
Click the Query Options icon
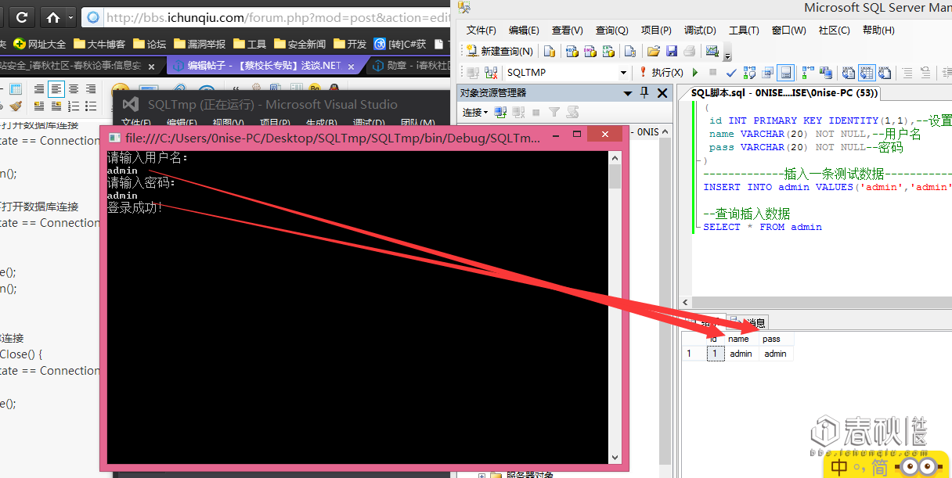click(767, 72)
